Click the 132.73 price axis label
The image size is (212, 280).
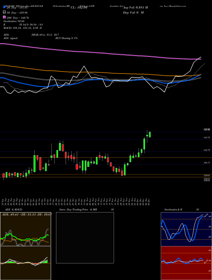[x=207, y=151]
